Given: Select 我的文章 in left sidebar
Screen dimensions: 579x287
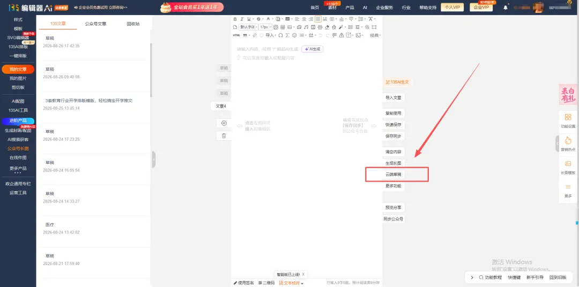Looking at the screenshot, I should [x=18, y=70].
